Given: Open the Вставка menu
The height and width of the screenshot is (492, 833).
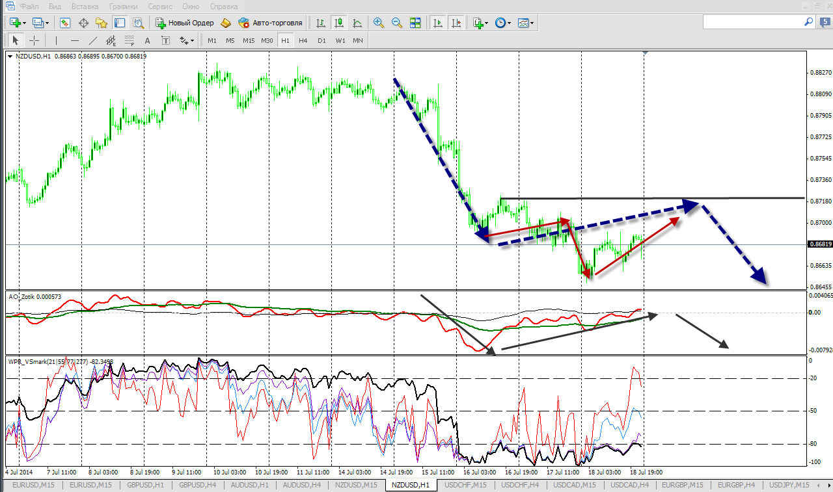Looking at the screenshot, I should (85, 6).
